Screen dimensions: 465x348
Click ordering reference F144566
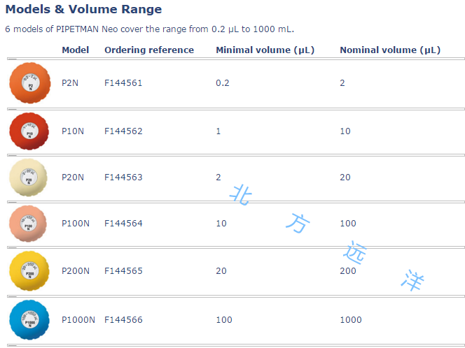tap(123, 320)
